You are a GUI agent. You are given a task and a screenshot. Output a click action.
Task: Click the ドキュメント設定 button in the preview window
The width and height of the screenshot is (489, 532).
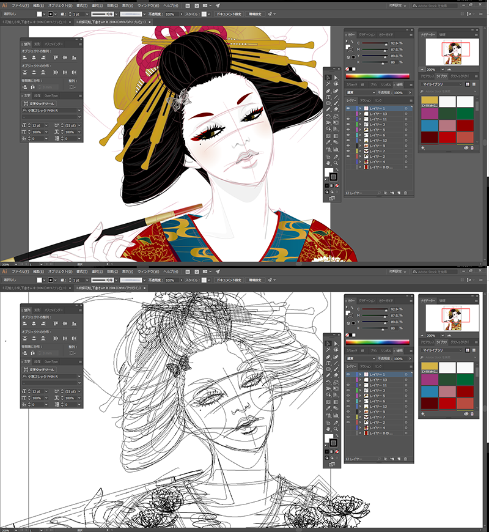(x=229, y=14)
